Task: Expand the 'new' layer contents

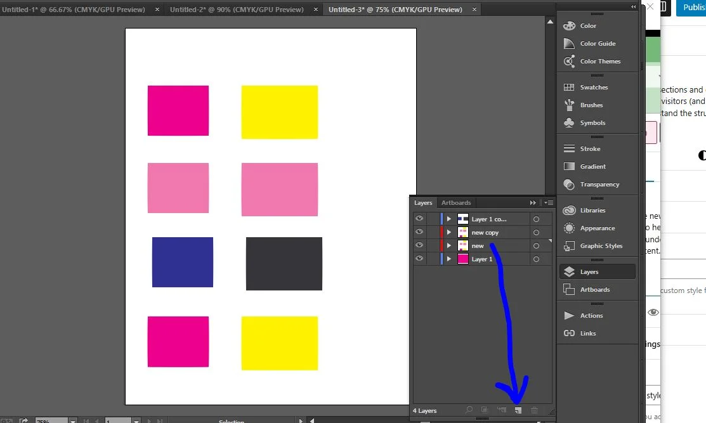Action: click(x=449, y=245)
